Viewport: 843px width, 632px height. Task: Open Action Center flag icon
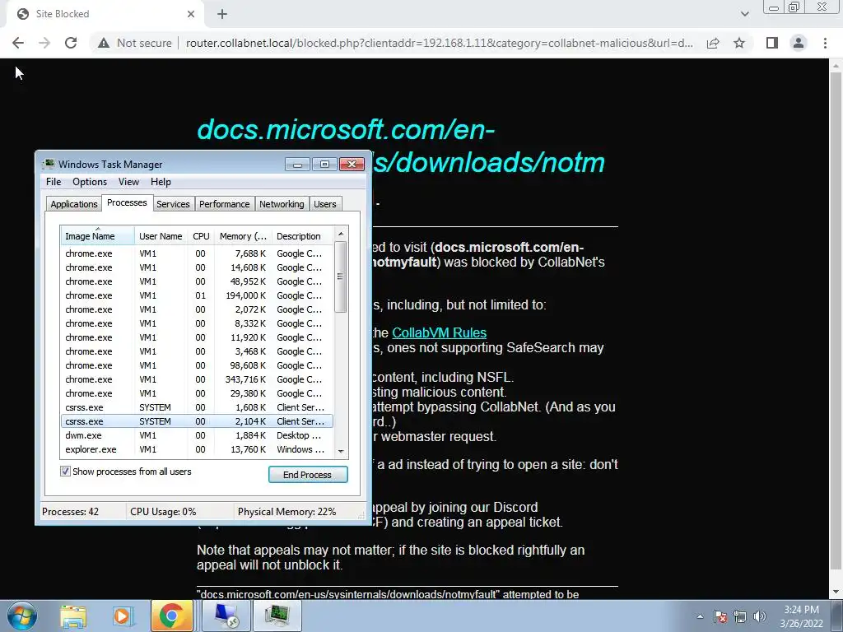[x=720, y=617]
